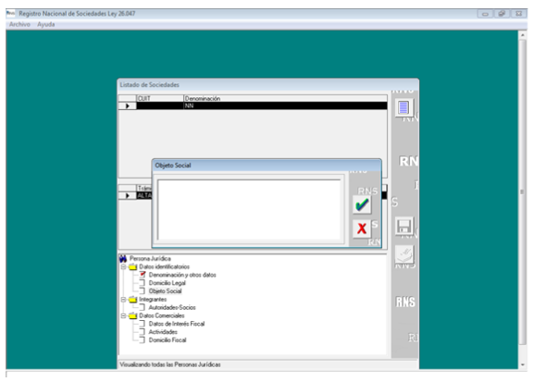The image size is (534, 382).
Task: Collapse the Datos identificatorios node
Action: click(x=124, y=267)
